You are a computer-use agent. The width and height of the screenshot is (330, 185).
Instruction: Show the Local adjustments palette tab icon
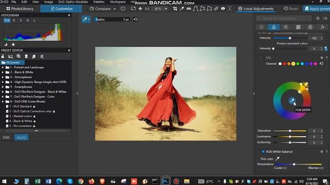[x=310, y=27]
